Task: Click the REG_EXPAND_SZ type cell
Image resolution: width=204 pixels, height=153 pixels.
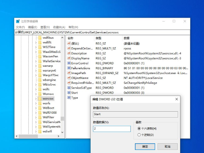Action: (107, 73)
